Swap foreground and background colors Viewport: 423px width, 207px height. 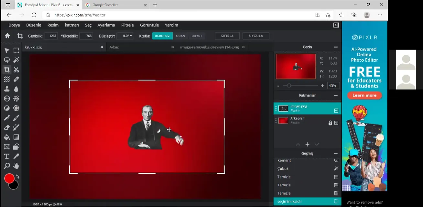point(17,177)
